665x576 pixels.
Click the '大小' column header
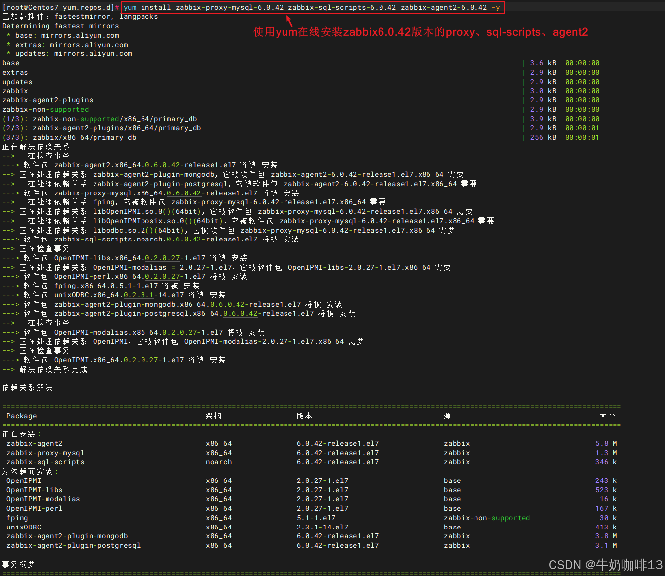click(x=608, y=416)
